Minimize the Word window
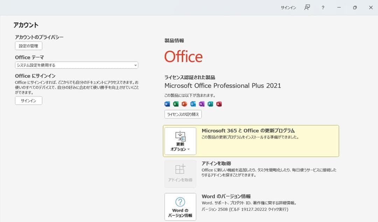This screenshot has width=378, height=222. 339,8
